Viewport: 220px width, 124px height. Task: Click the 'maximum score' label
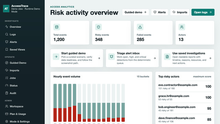pyautogui.click(x=202, y=76)
